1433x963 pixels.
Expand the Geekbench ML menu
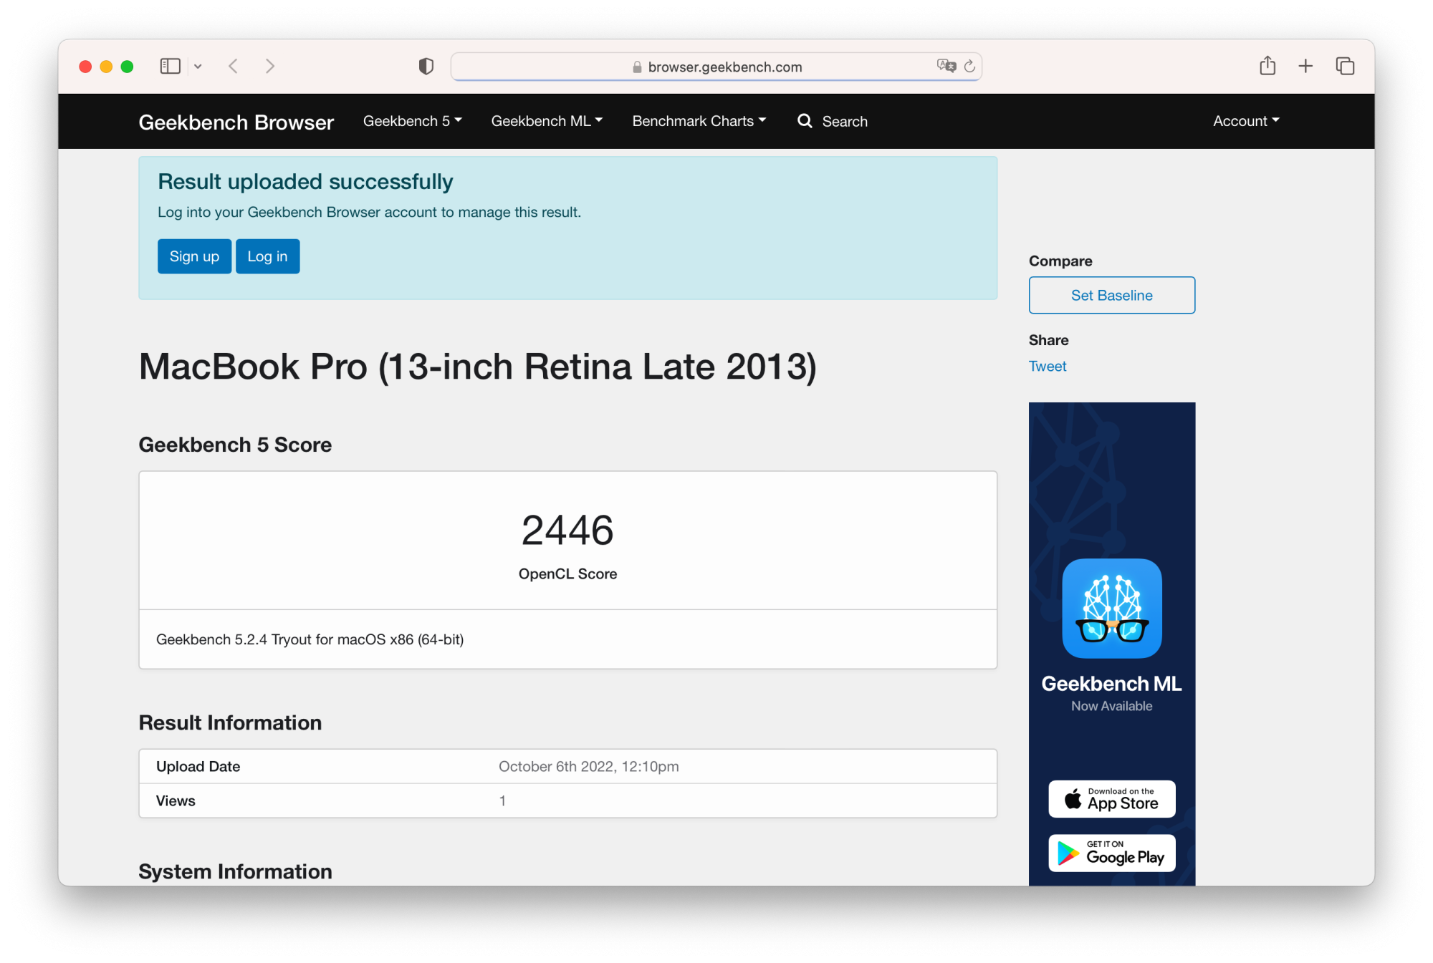click(x=547, y=121)
